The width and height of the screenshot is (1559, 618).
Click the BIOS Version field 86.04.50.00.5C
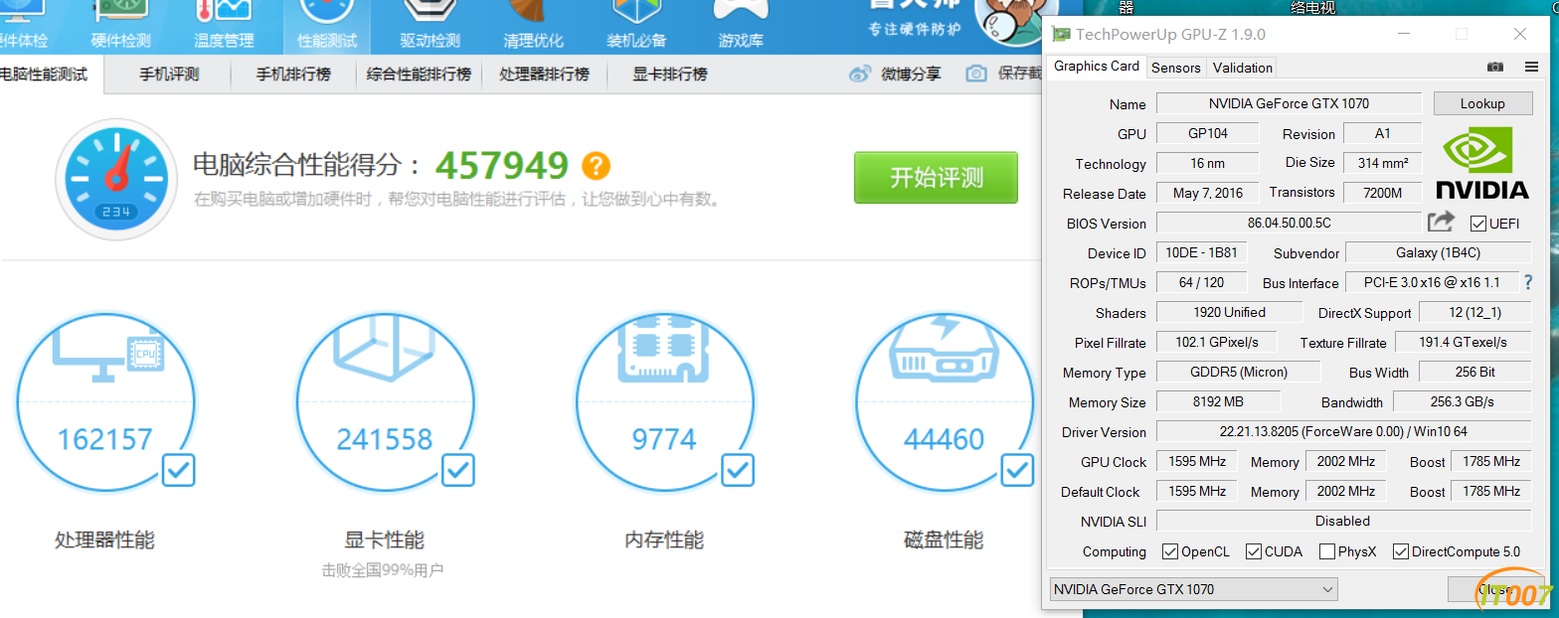(1289, 223)
